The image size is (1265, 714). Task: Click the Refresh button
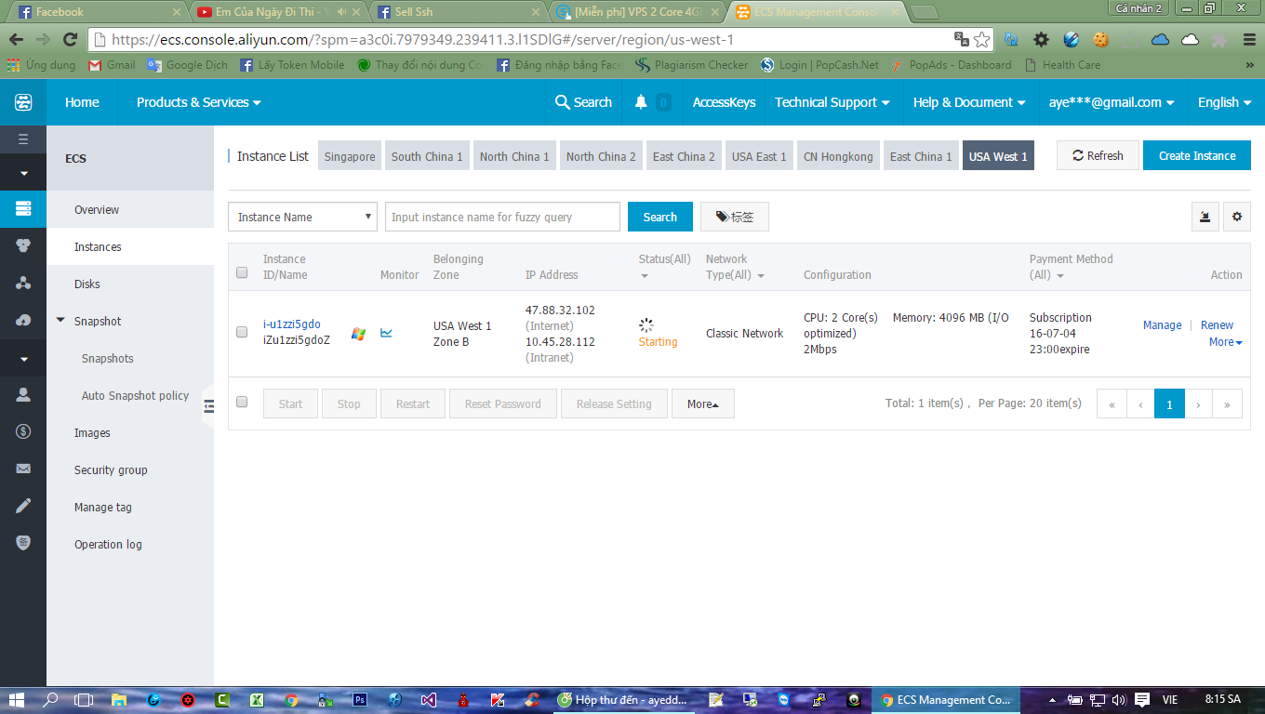(x=1099, y=155)
